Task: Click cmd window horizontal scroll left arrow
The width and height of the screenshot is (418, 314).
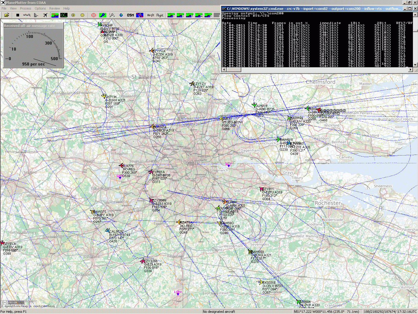Action: tap(224, 70)
